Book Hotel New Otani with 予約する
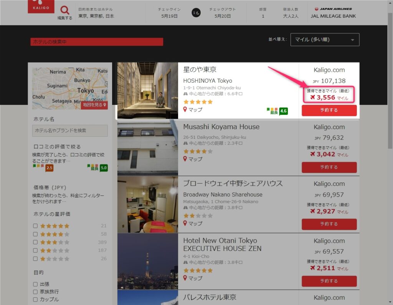This screenshot has width=393, height=305. 329,281
